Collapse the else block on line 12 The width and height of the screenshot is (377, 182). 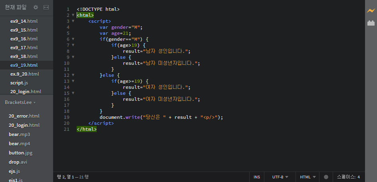73,75
